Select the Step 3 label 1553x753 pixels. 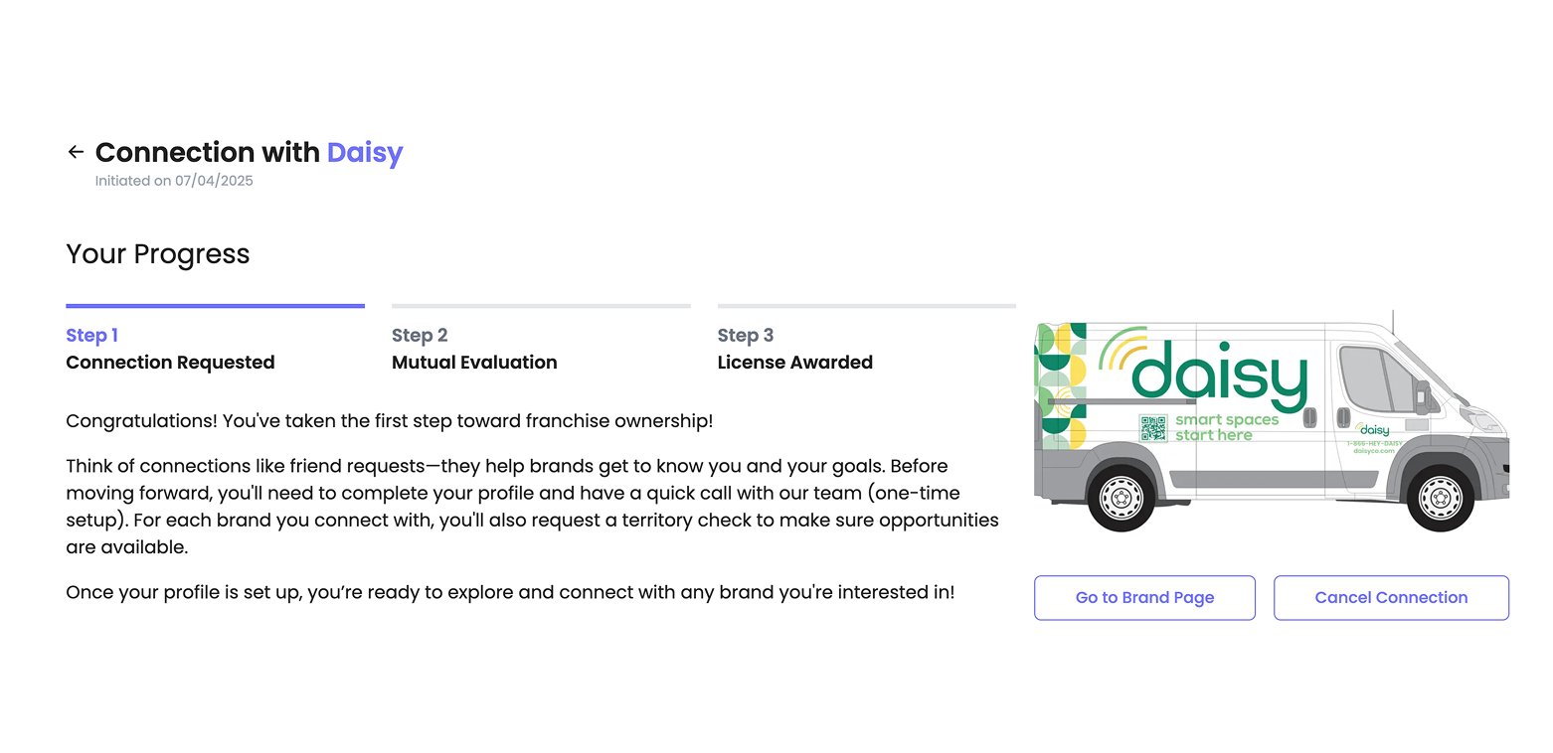point(746,336)
